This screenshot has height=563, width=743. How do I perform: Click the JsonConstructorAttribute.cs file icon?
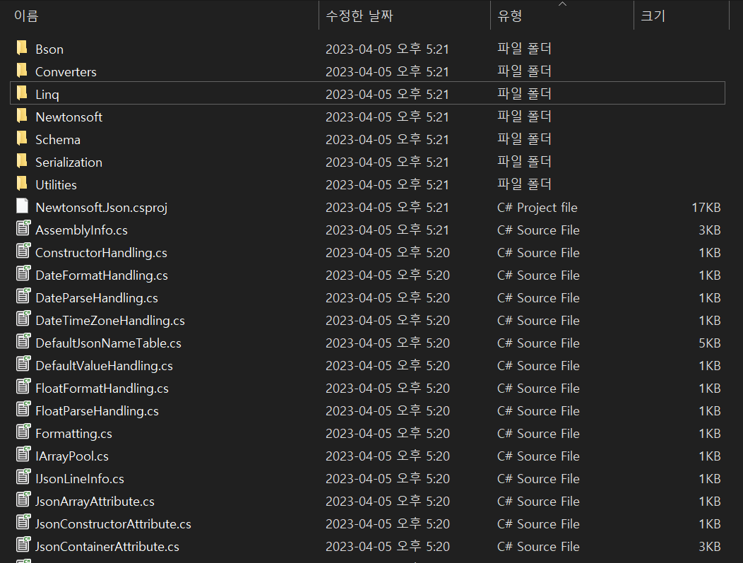[x=23, y=522]
